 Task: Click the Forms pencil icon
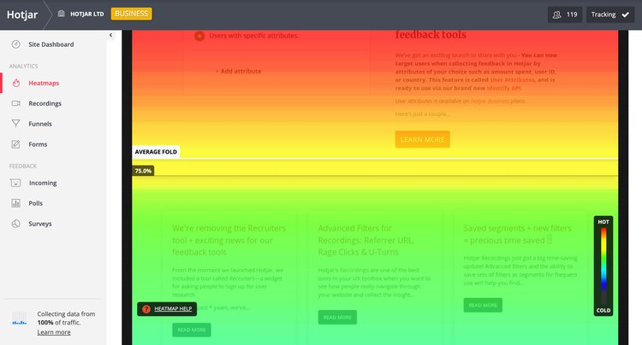(16, 143)
